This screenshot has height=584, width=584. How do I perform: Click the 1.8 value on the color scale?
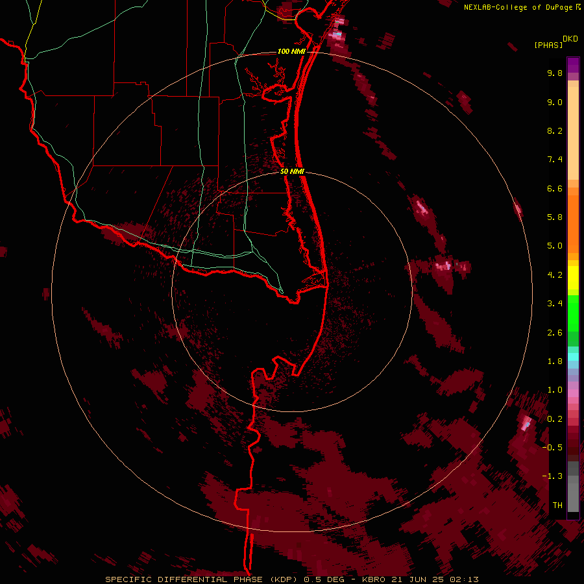tap(555, 361)
